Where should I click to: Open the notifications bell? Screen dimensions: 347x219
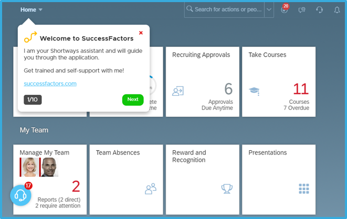337,9
